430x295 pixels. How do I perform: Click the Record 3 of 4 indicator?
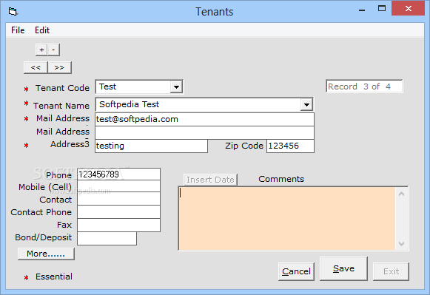pos(364,87)
